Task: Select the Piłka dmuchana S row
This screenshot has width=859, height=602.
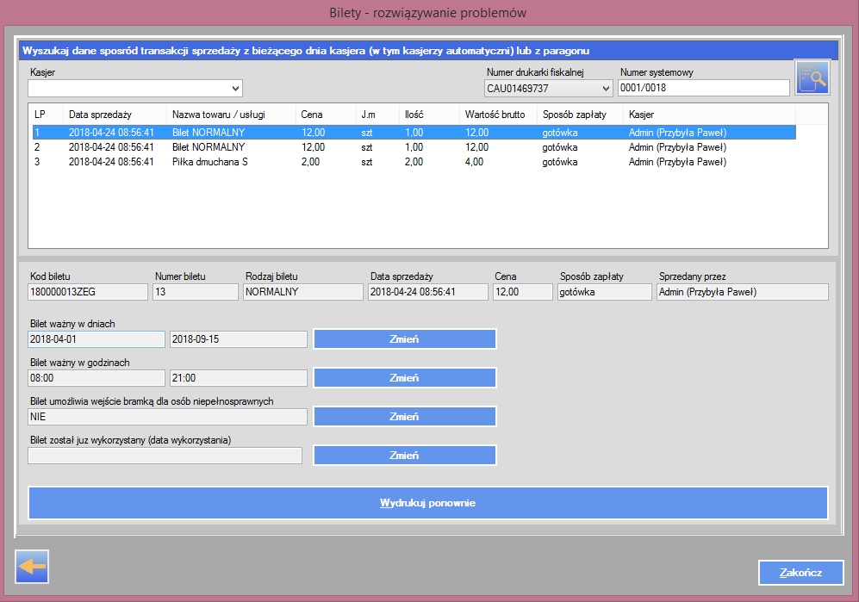Action: (414, 162)
